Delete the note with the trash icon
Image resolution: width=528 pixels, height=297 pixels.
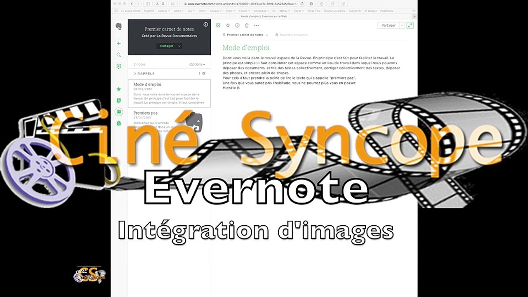(247, 26)
